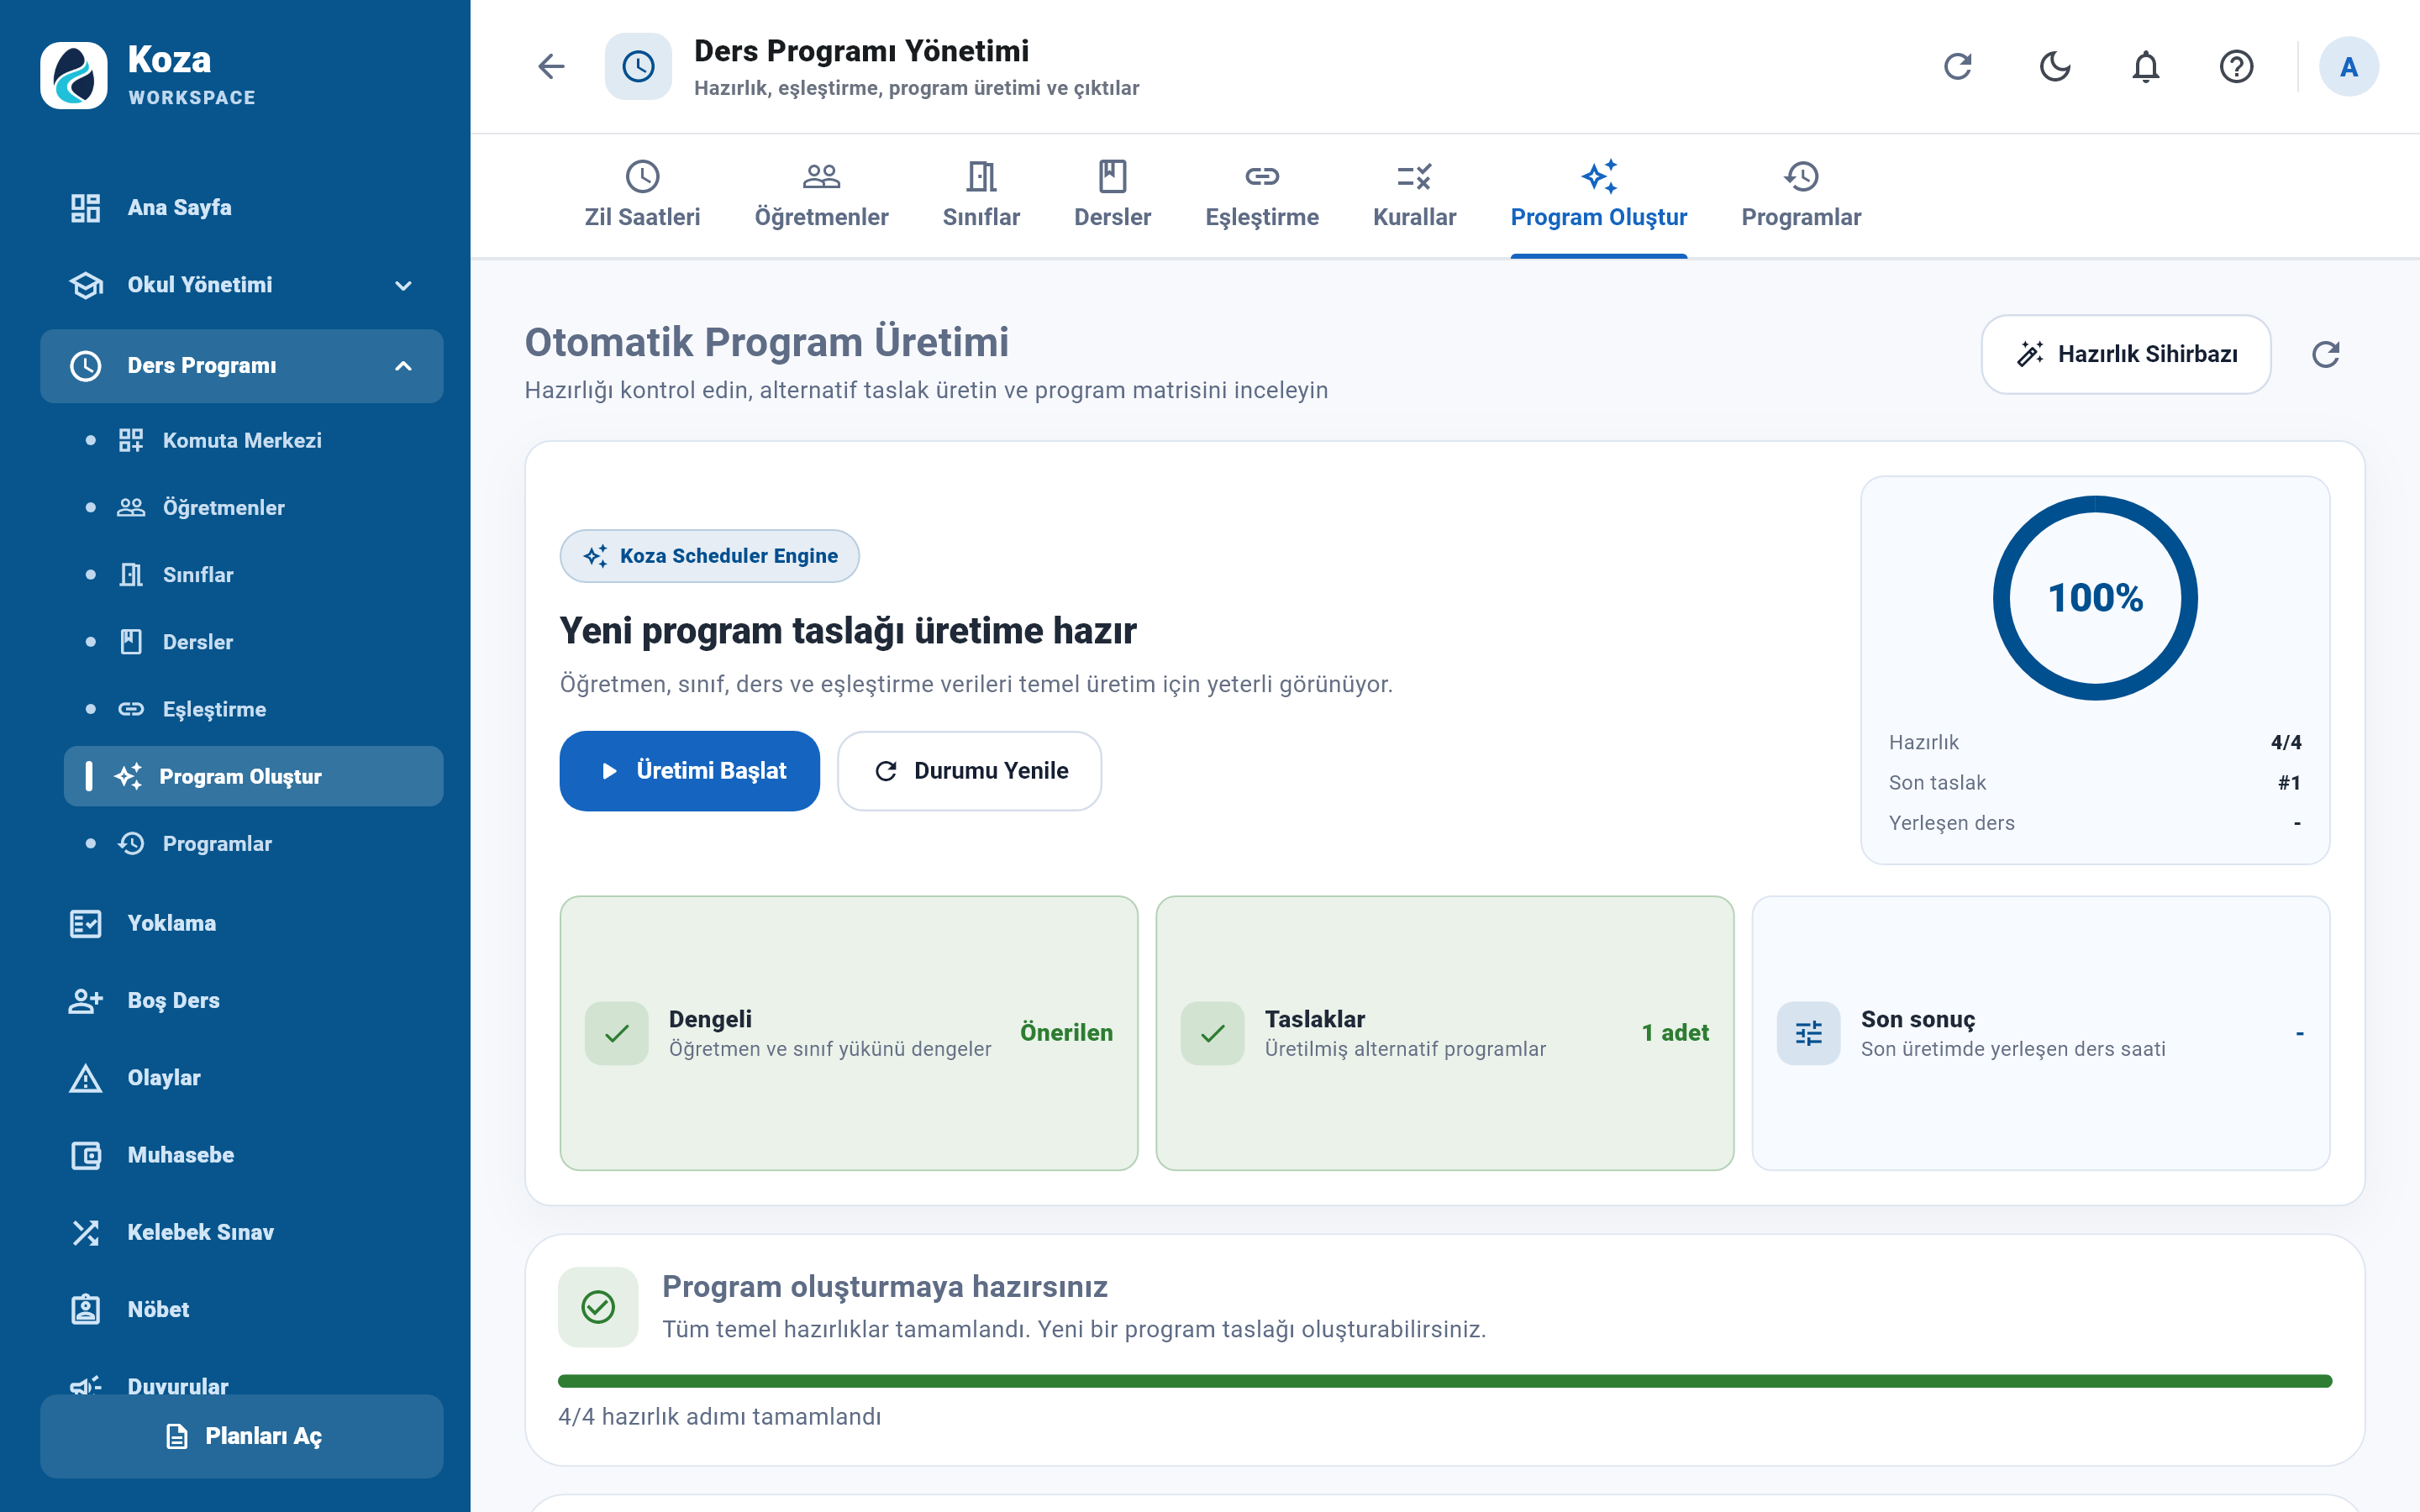Image resolution: width=2420 pixels, height=1512 pixels.
Task: Collapse Ders Programı sidebar section
Action: 241,366
